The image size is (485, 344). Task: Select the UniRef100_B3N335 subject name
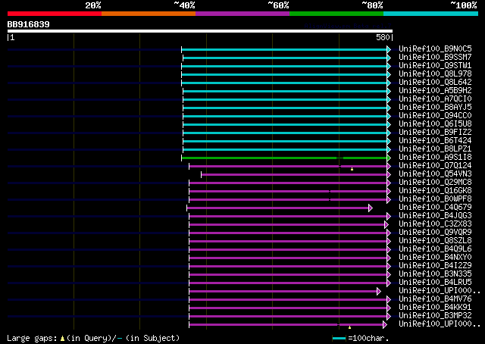point(435,274)
